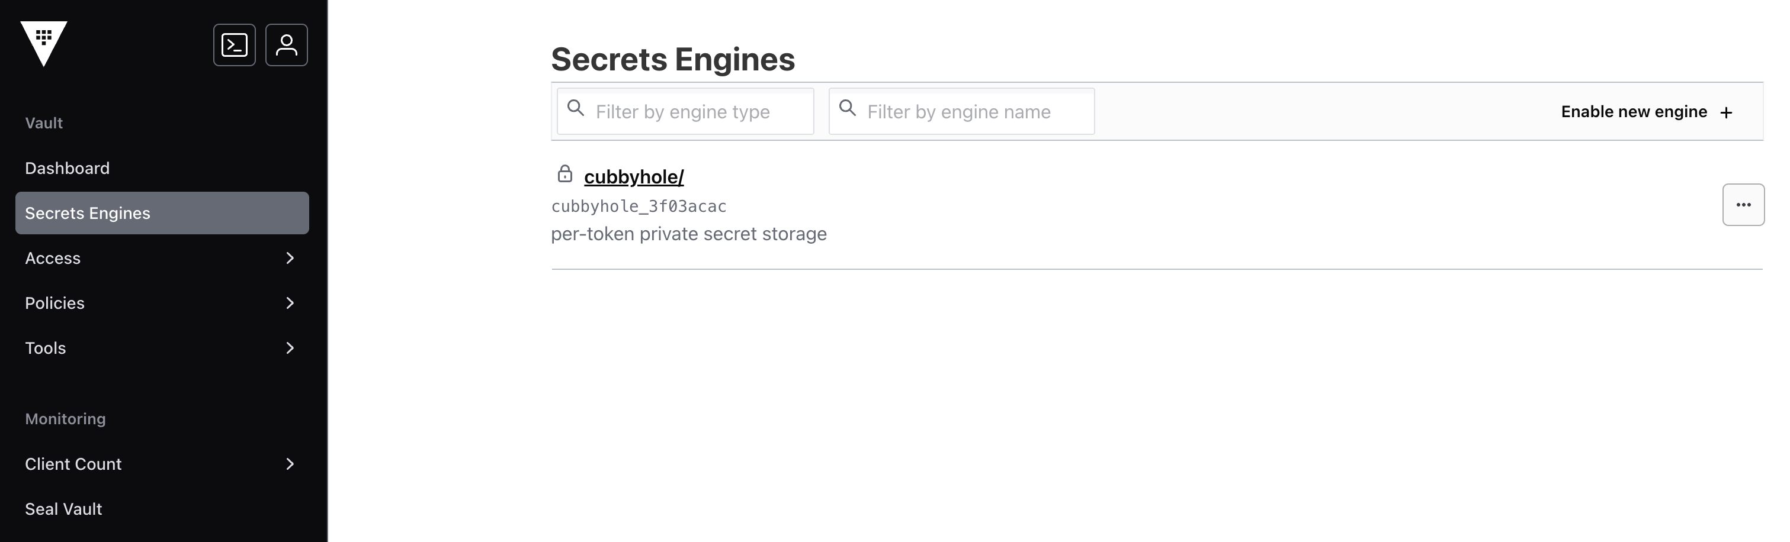Click the Filter by engine type field
1790x542 pixels.
(685, 111)
